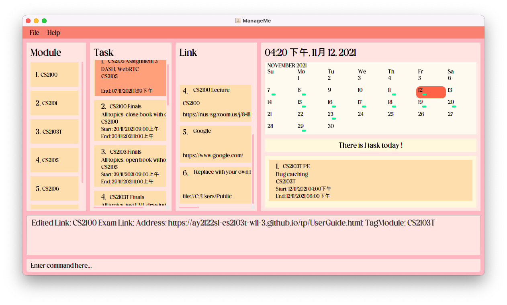Open the nus-sg.zoom.us link address
Image resolution: width=507 pixels, height=305 pixels.
coord(217,114)
